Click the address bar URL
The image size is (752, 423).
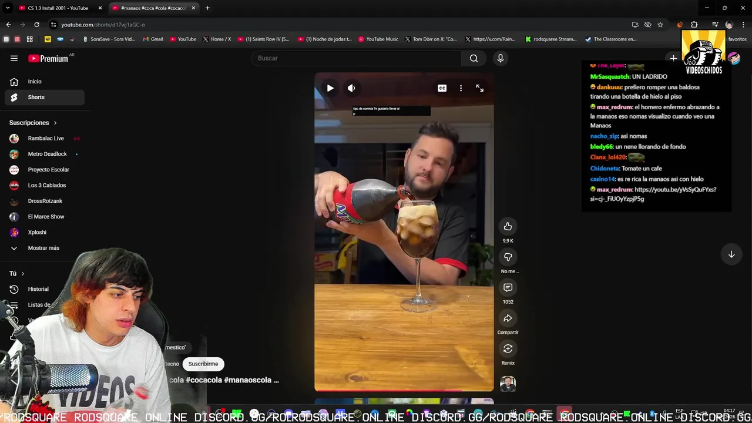[103, 25]
